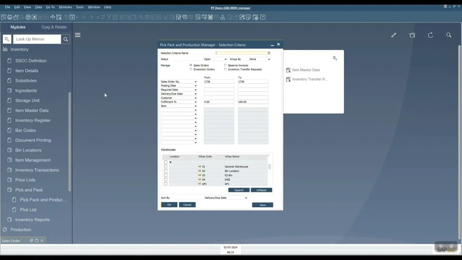Open the hamburger menu beside the sidebar
The image size is (462, 260).
(x=78, y=35)
